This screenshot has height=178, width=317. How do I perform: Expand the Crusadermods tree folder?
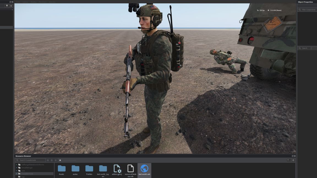pos(17,174)
